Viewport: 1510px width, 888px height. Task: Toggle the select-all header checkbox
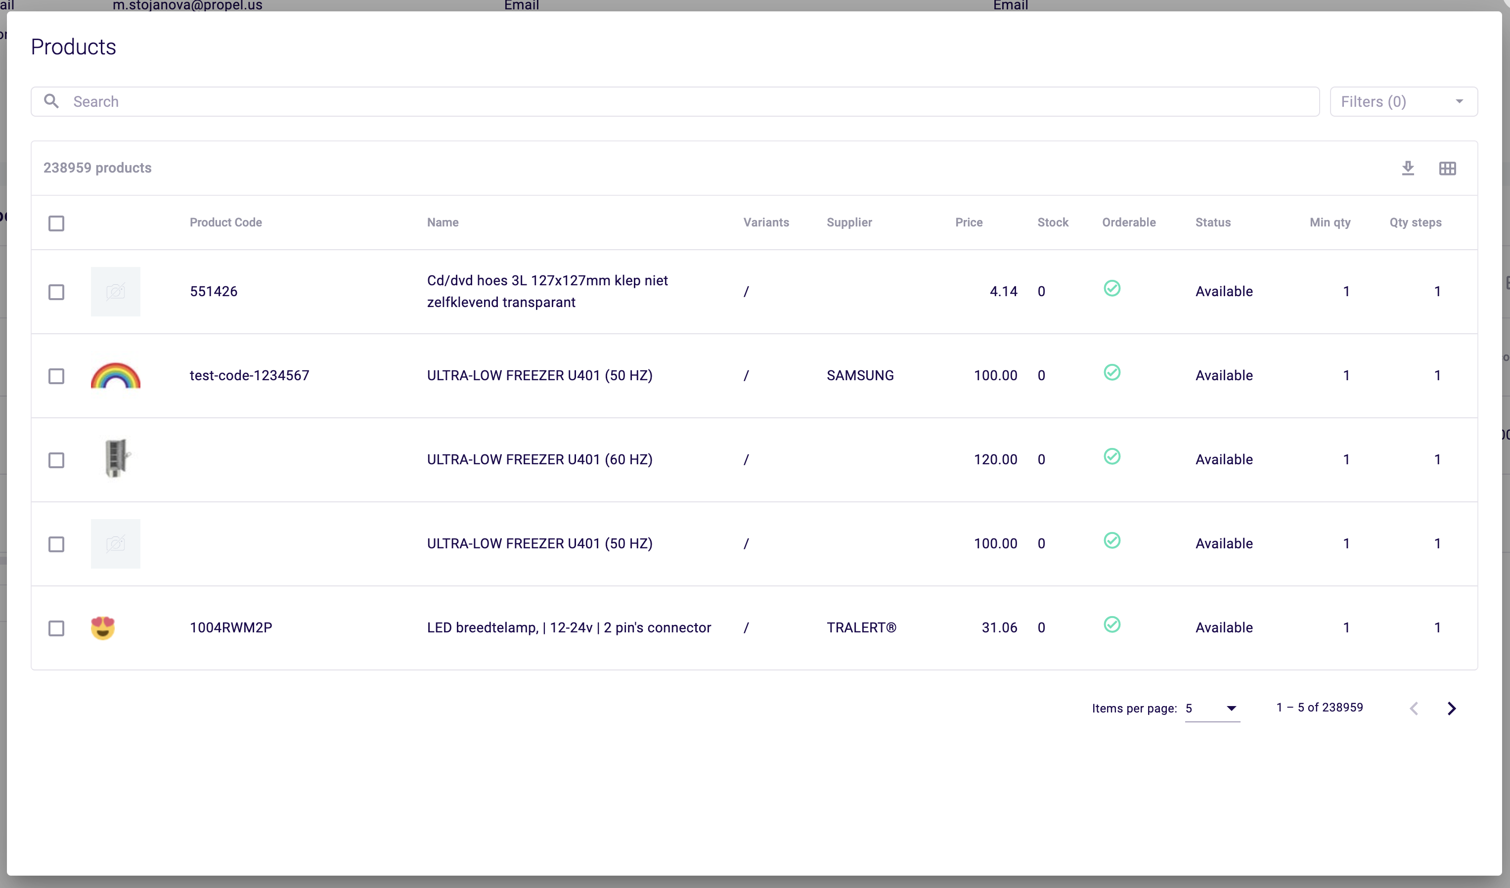56,223
